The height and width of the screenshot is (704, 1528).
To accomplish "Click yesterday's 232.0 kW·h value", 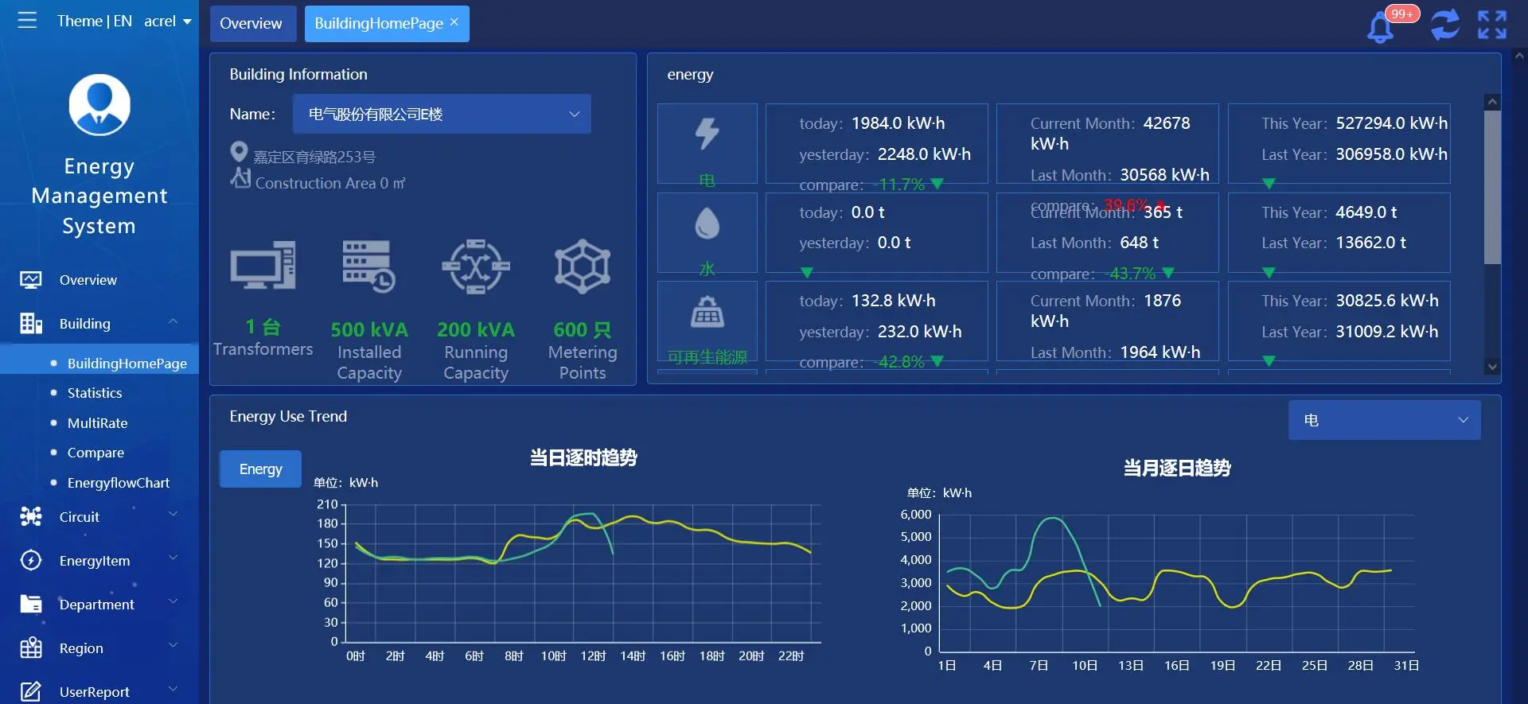I will pos(920,332).
